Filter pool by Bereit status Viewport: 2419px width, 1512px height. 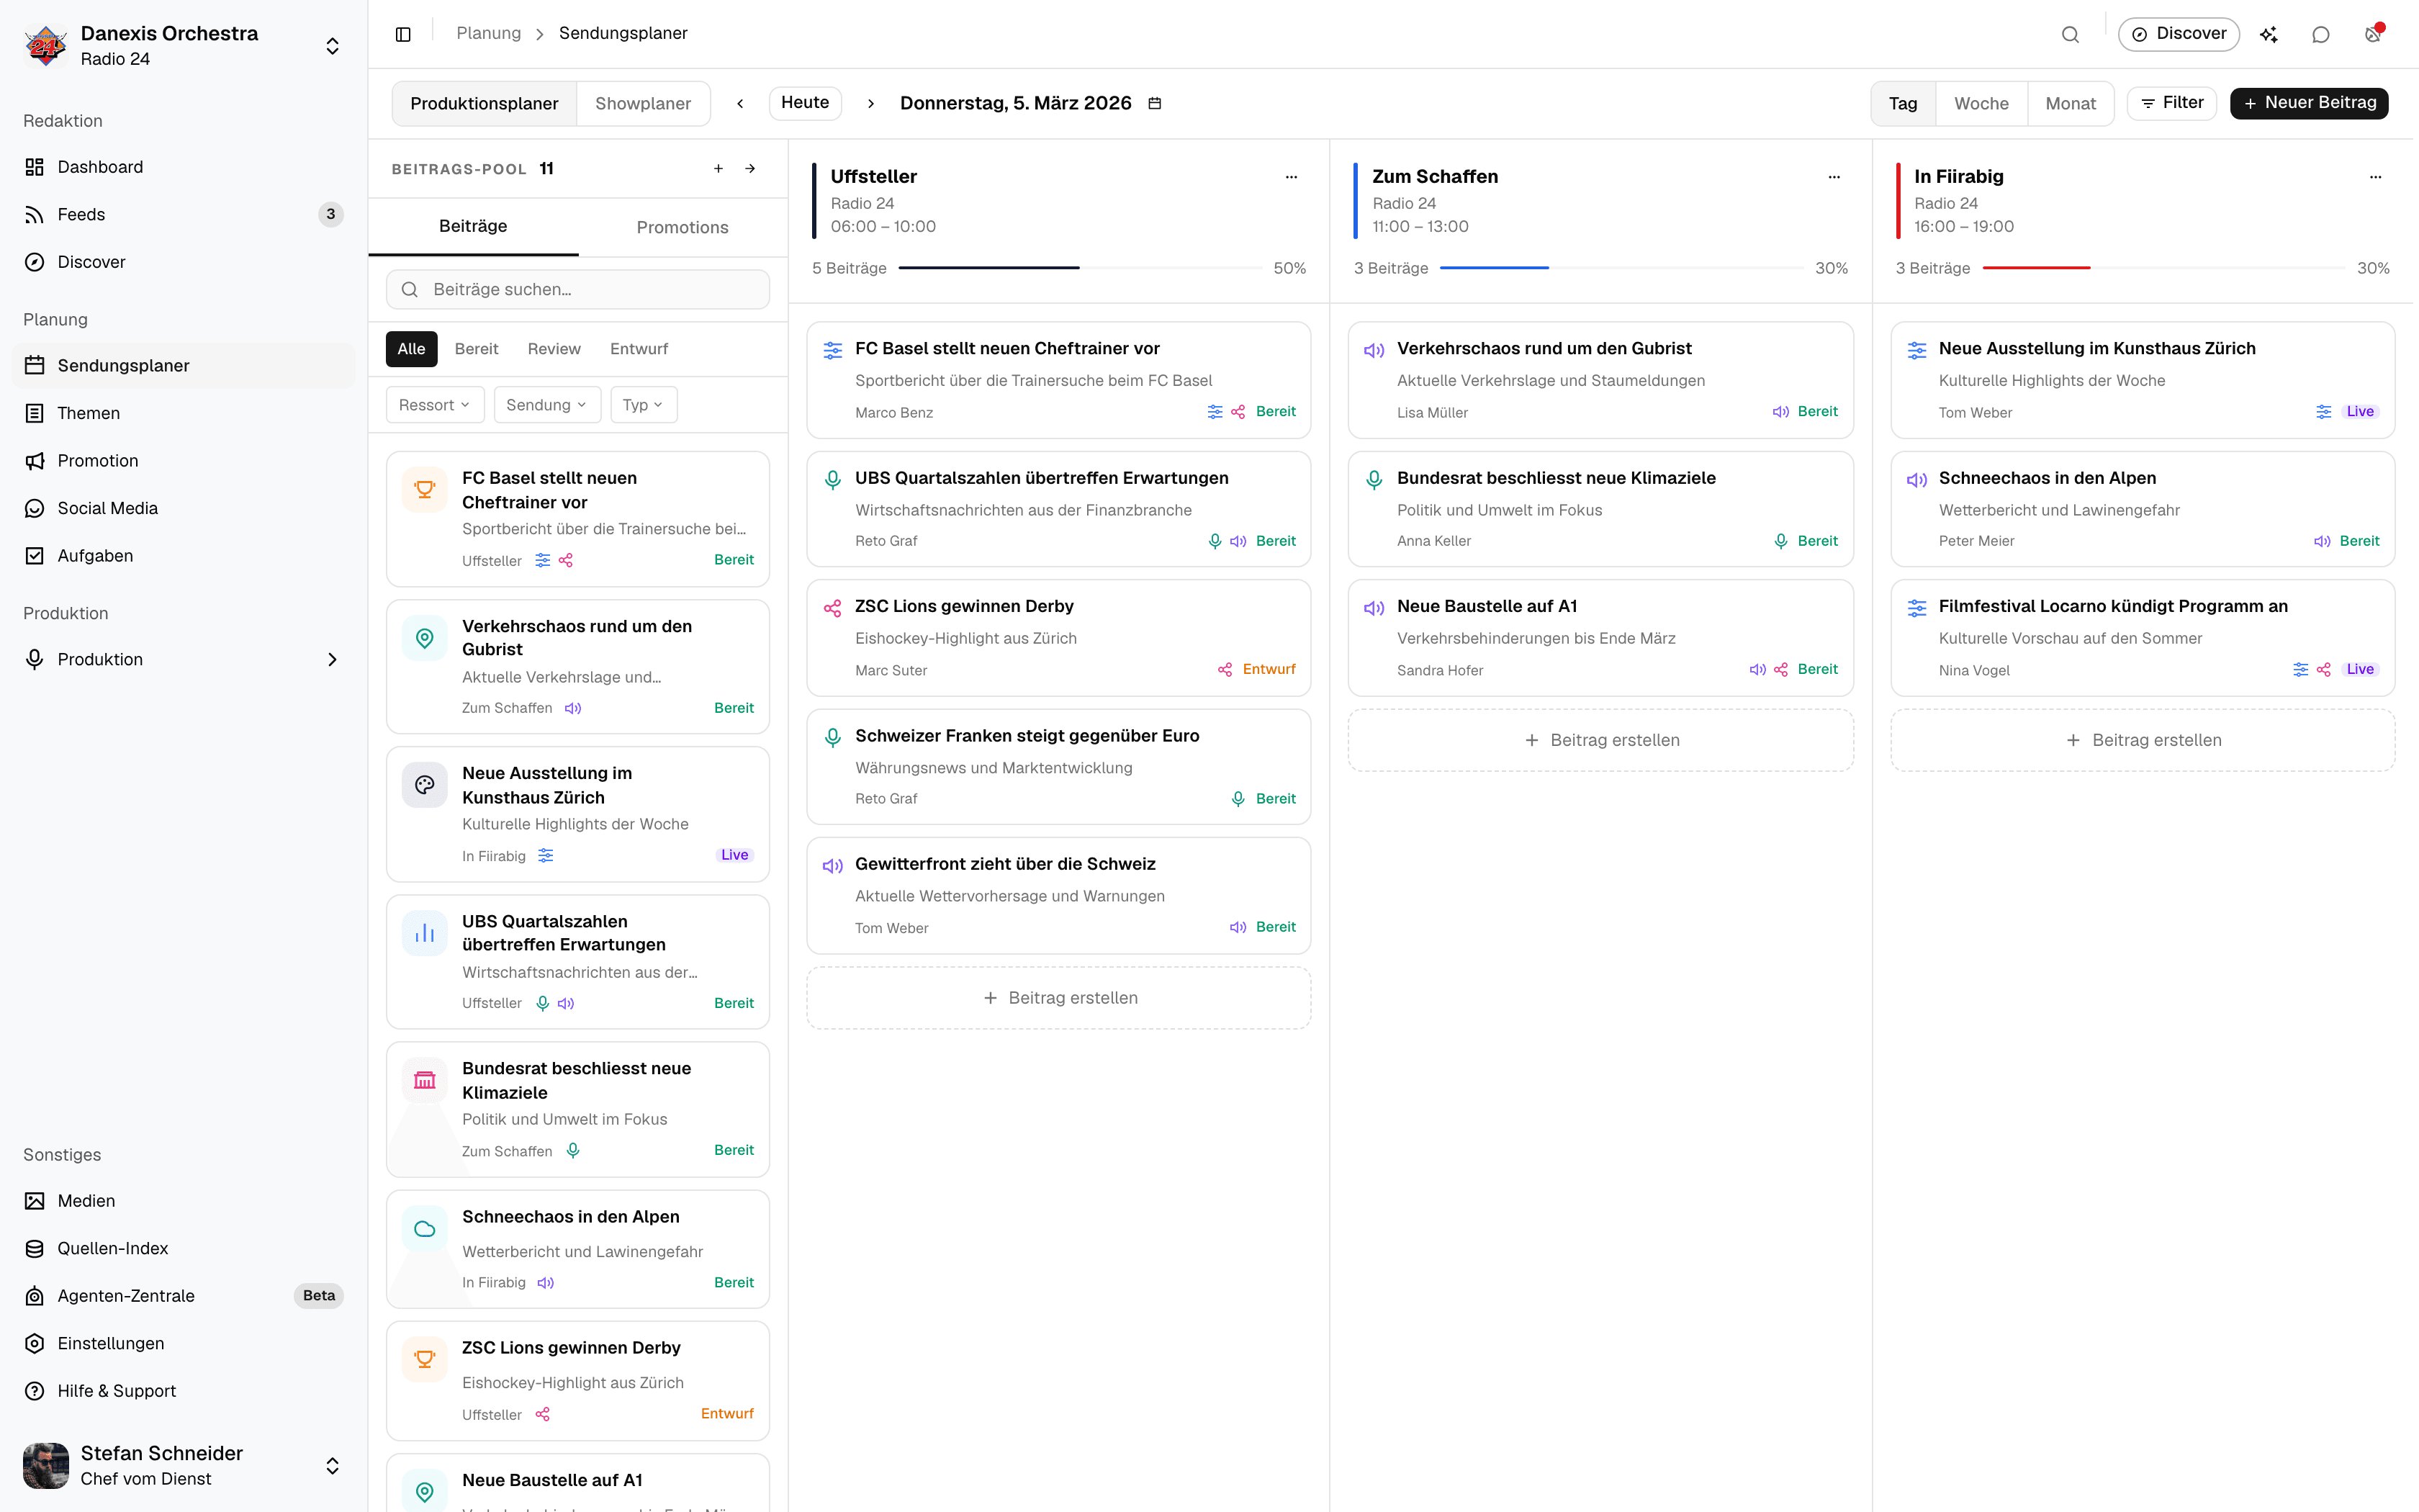477,349
